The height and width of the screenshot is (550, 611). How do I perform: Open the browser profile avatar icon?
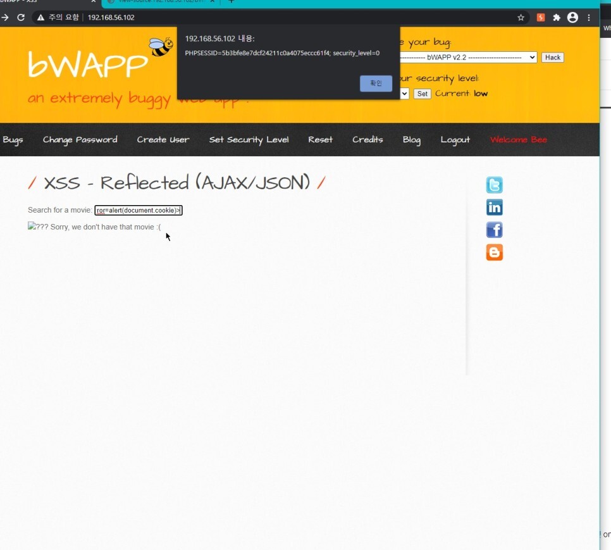pyautogui.click(x=572, y=18)
